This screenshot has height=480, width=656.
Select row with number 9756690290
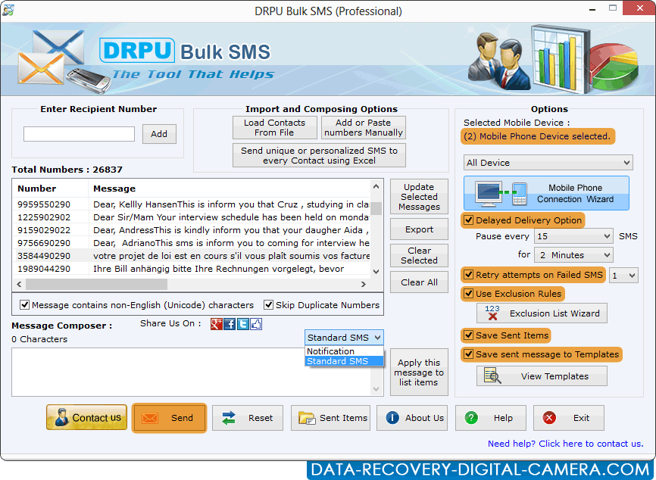pos(191,243)
